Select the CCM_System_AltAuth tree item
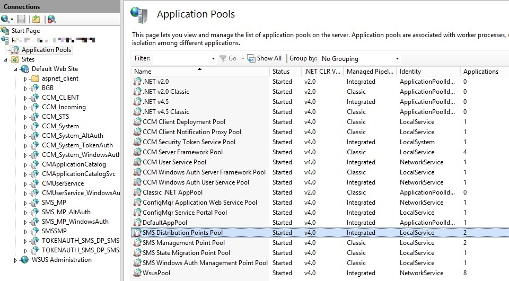The width and height of the screenshot is (509, 281). tap(73, 136)
